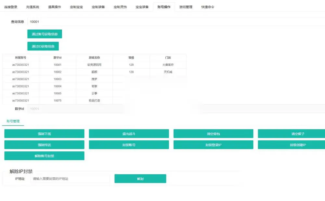Click account as730303321 in the 10001 row
This screenshot has width=325, height=201.
click(20, 65)
